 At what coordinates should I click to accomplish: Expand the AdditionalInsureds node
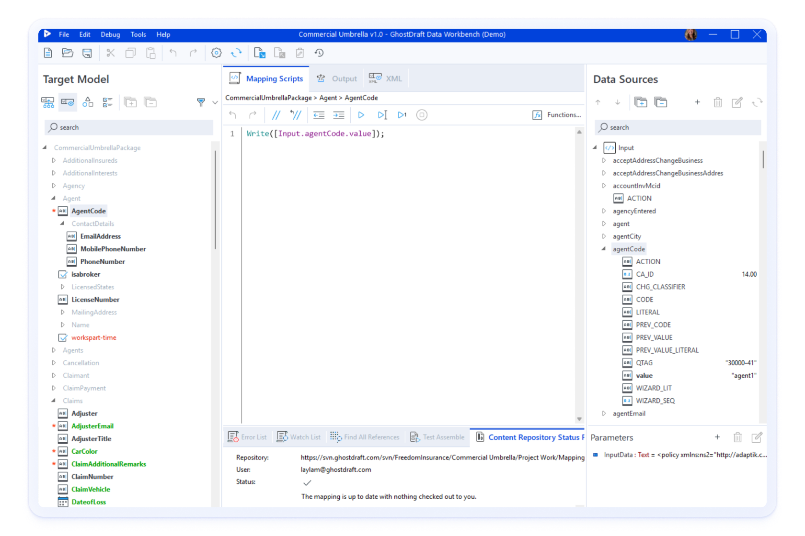click(54, 160)
